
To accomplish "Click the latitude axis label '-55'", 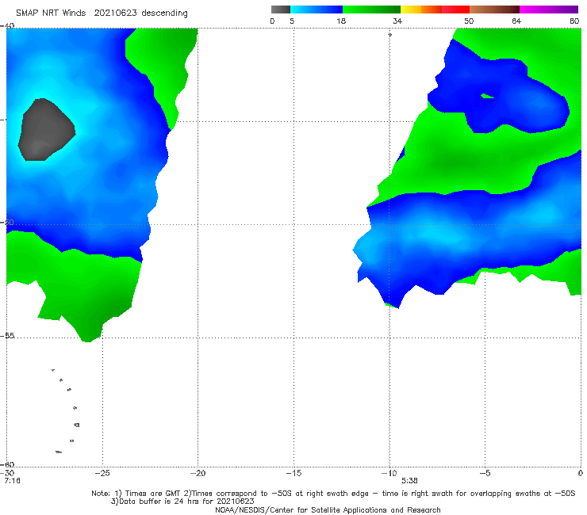I will (x=7, y=336).
